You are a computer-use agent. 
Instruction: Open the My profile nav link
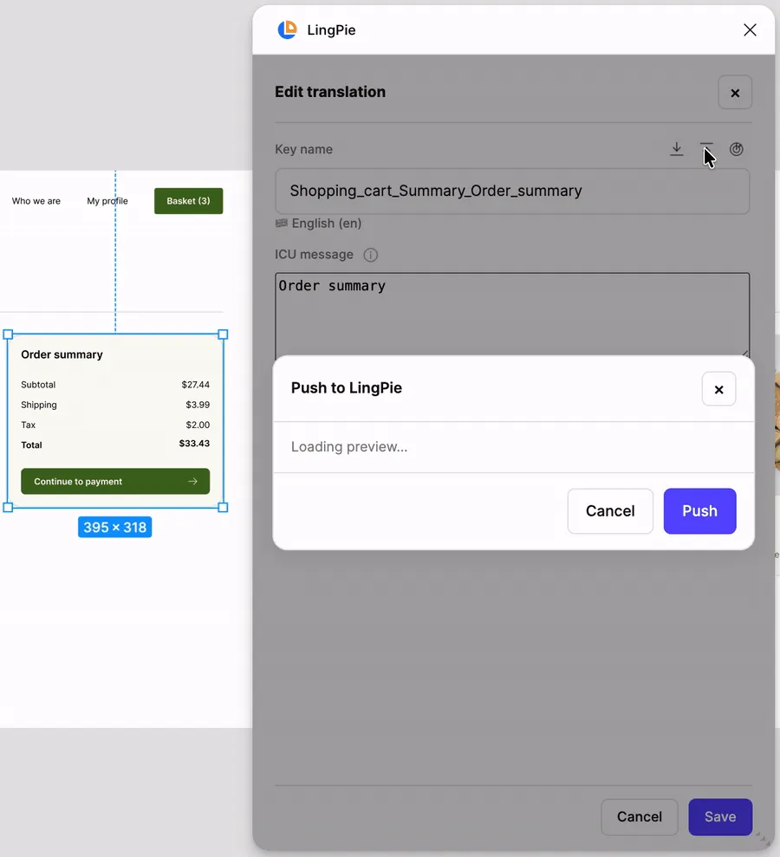point(107,201)
